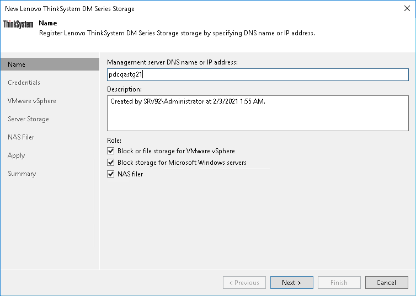Uncheck Block storage for Microsoft Windows servers
The image size is (416, 296).
tap(111, 163)
